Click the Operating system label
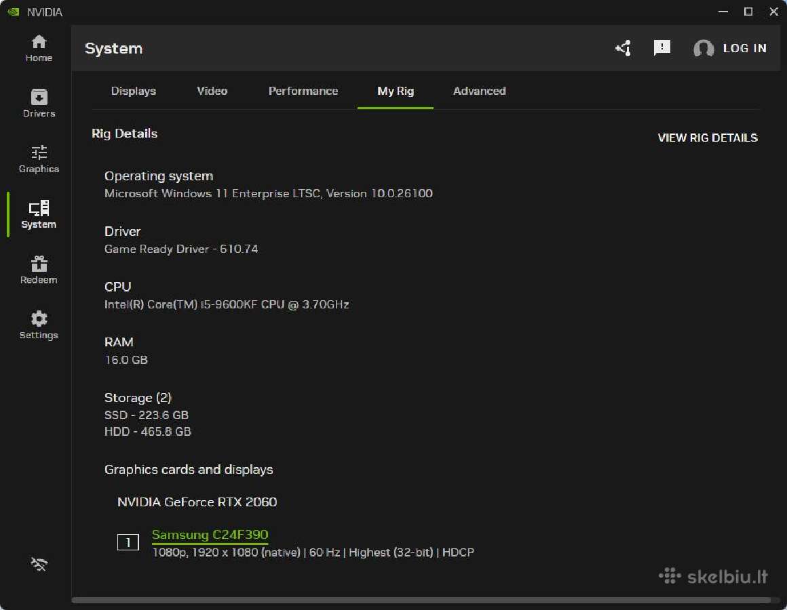The image size is (787, 610). pyautogui.click(x=159, y=176)
